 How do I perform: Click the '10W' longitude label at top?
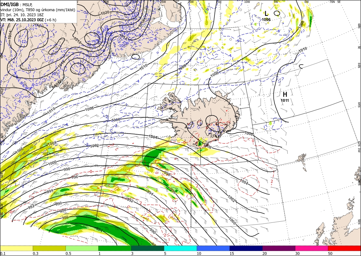(247, 2)
